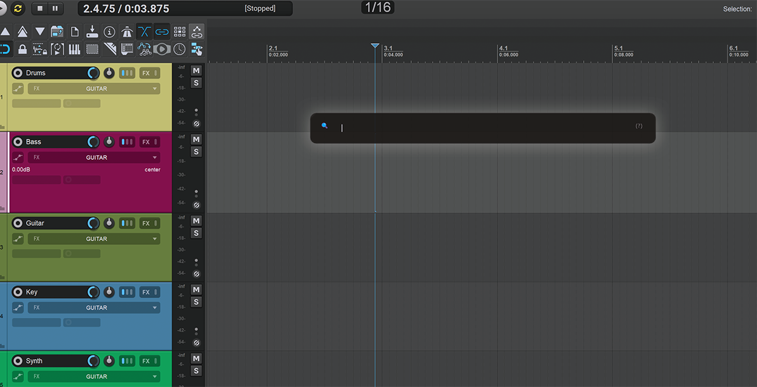The width and height of the screenshot is (757, 387).
Task: Click the 1/16 grid division display
Action: tap(378, 7)
